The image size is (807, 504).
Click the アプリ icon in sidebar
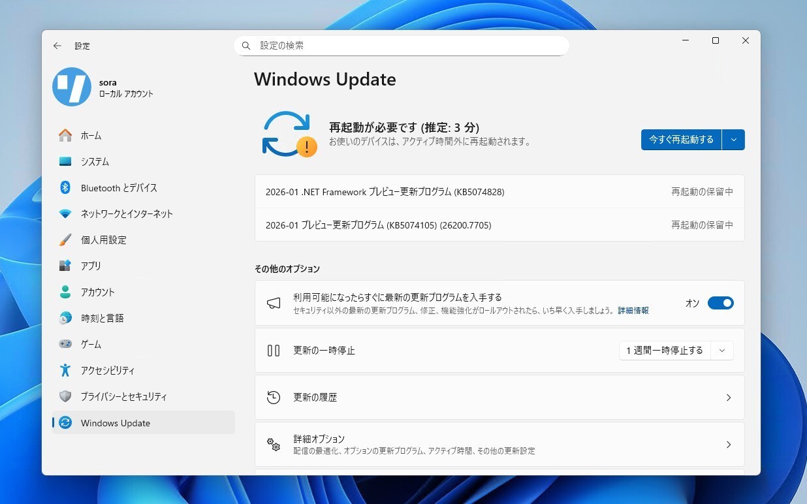pos(65,266)
